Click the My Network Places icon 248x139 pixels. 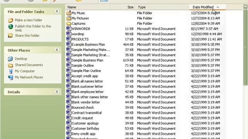click(x=10, y=77)
